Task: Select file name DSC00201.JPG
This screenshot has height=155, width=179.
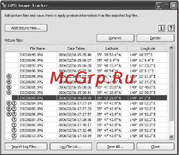Action: coord(31,87)
